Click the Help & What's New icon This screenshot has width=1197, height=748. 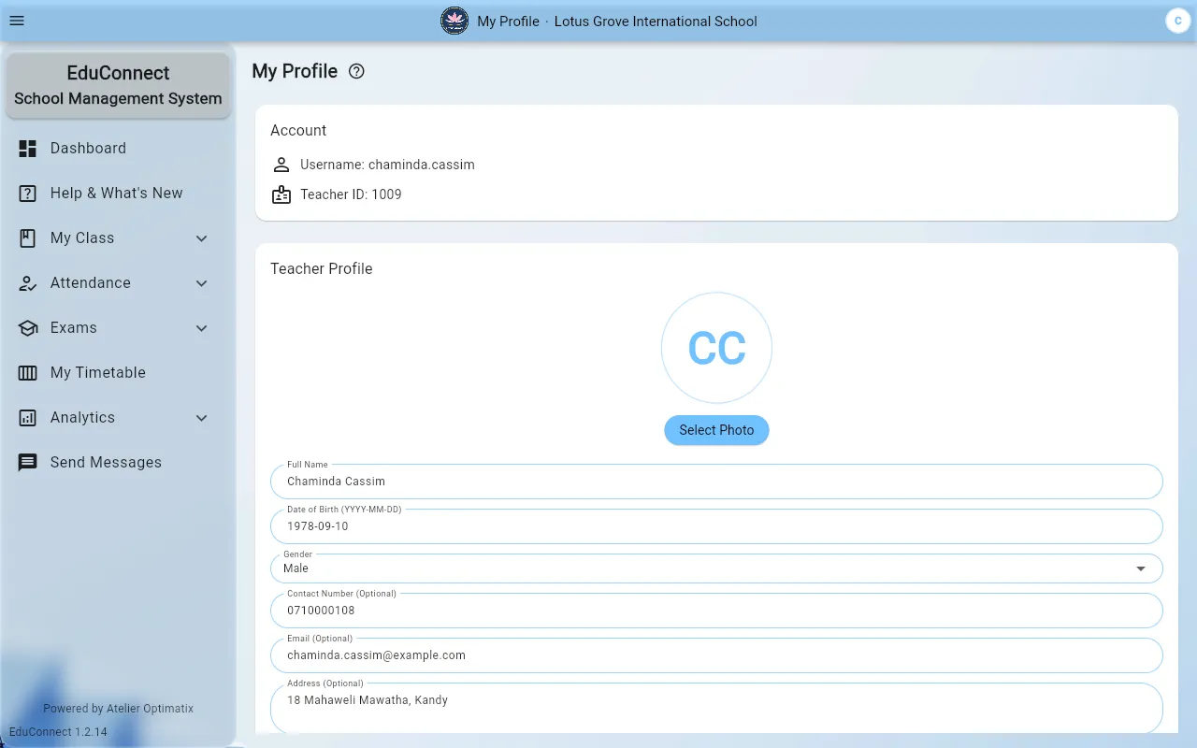click(x=28, y=193)
